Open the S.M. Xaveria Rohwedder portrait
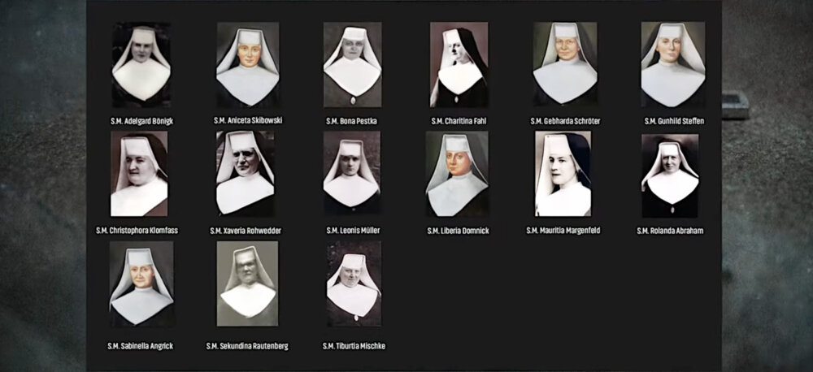This screenshot has height=372, width=813. click(x=245, y=173)
